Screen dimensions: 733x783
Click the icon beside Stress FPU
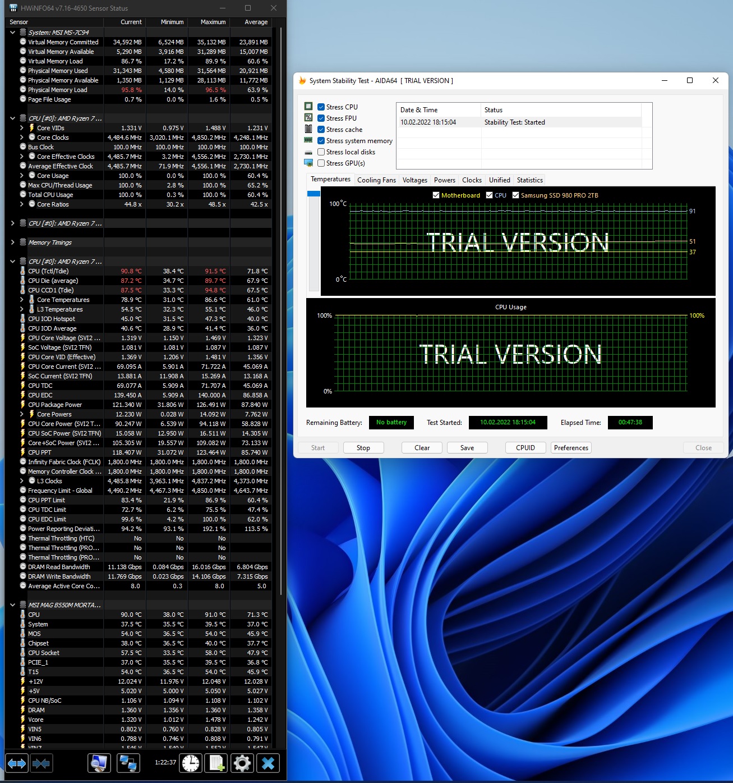[308, 118]
